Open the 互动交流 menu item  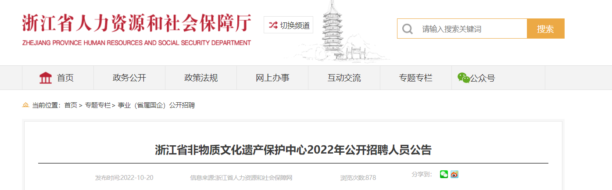[x=344, y=78]
